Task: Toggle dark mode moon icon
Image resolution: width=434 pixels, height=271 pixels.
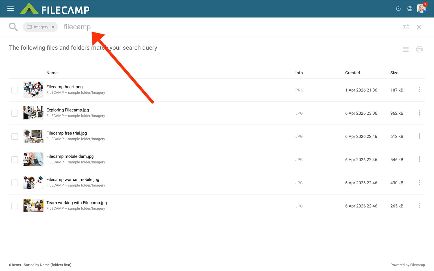Action: coord(398,9)
